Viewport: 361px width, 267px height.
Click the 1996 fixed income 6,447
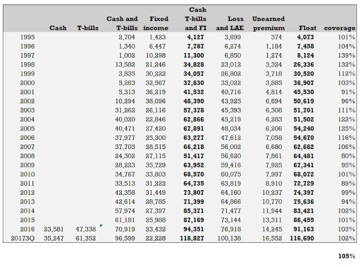(x=157, y=46)
